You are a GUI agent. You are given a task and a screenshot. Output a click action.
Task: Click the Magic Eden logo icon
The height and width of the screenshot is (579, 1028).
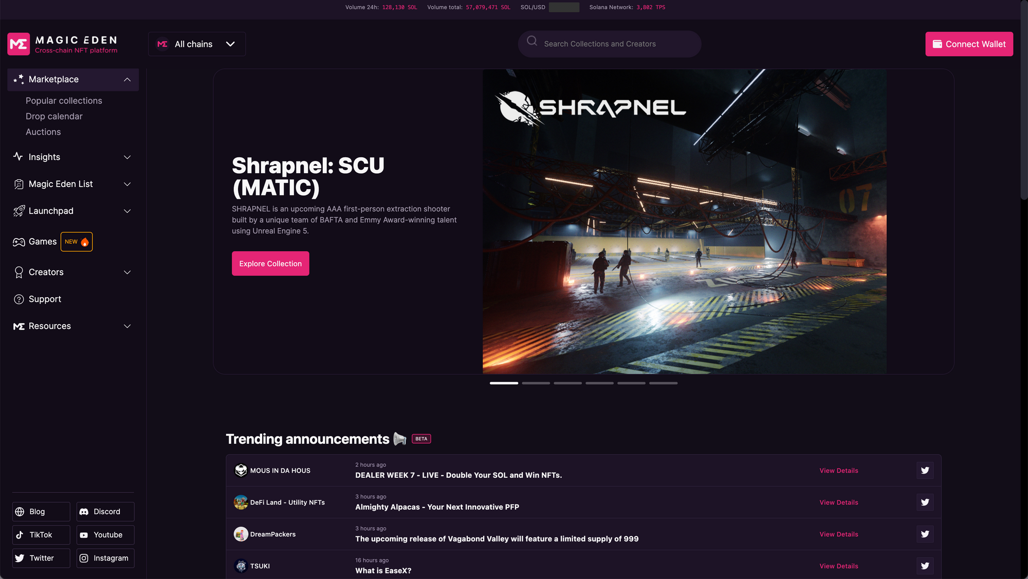pyautogui.click(x=19, y=44)
